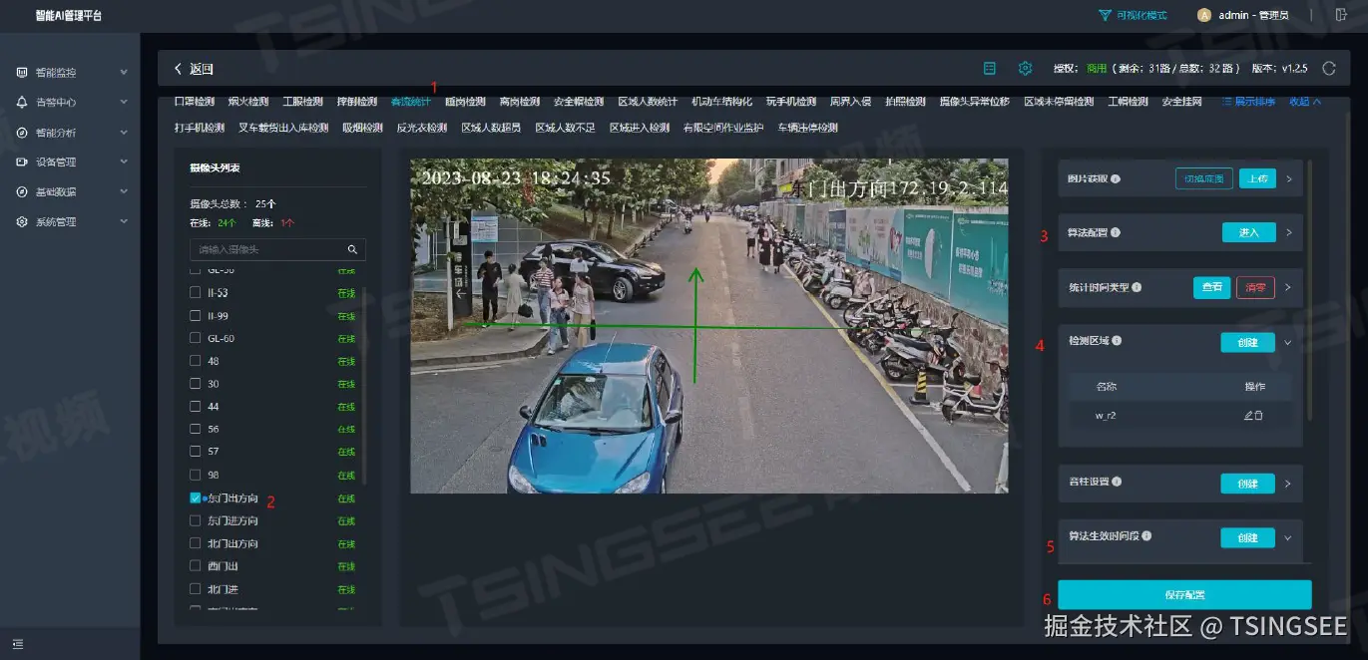Click the logout icon at top right

click(x=1340, y=15)
